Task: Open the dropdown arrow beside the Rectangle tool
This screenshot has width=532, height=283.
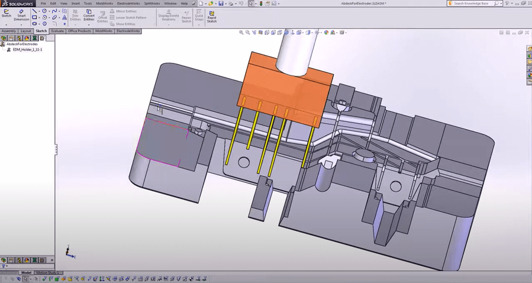Action: click(40, 18)
